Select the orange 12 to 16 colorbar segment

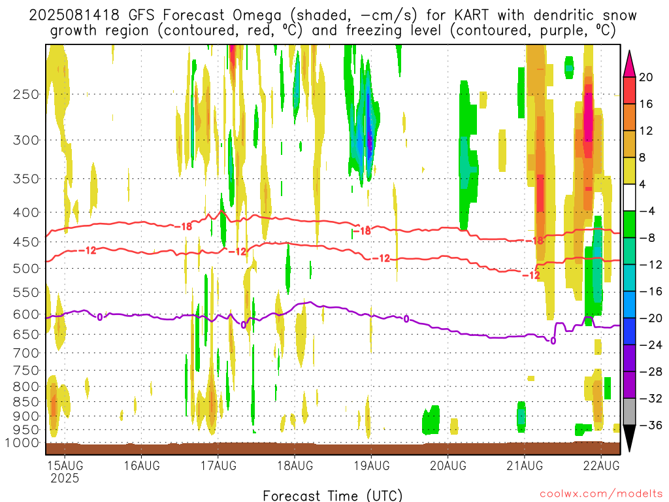click(x=629, y=118)
